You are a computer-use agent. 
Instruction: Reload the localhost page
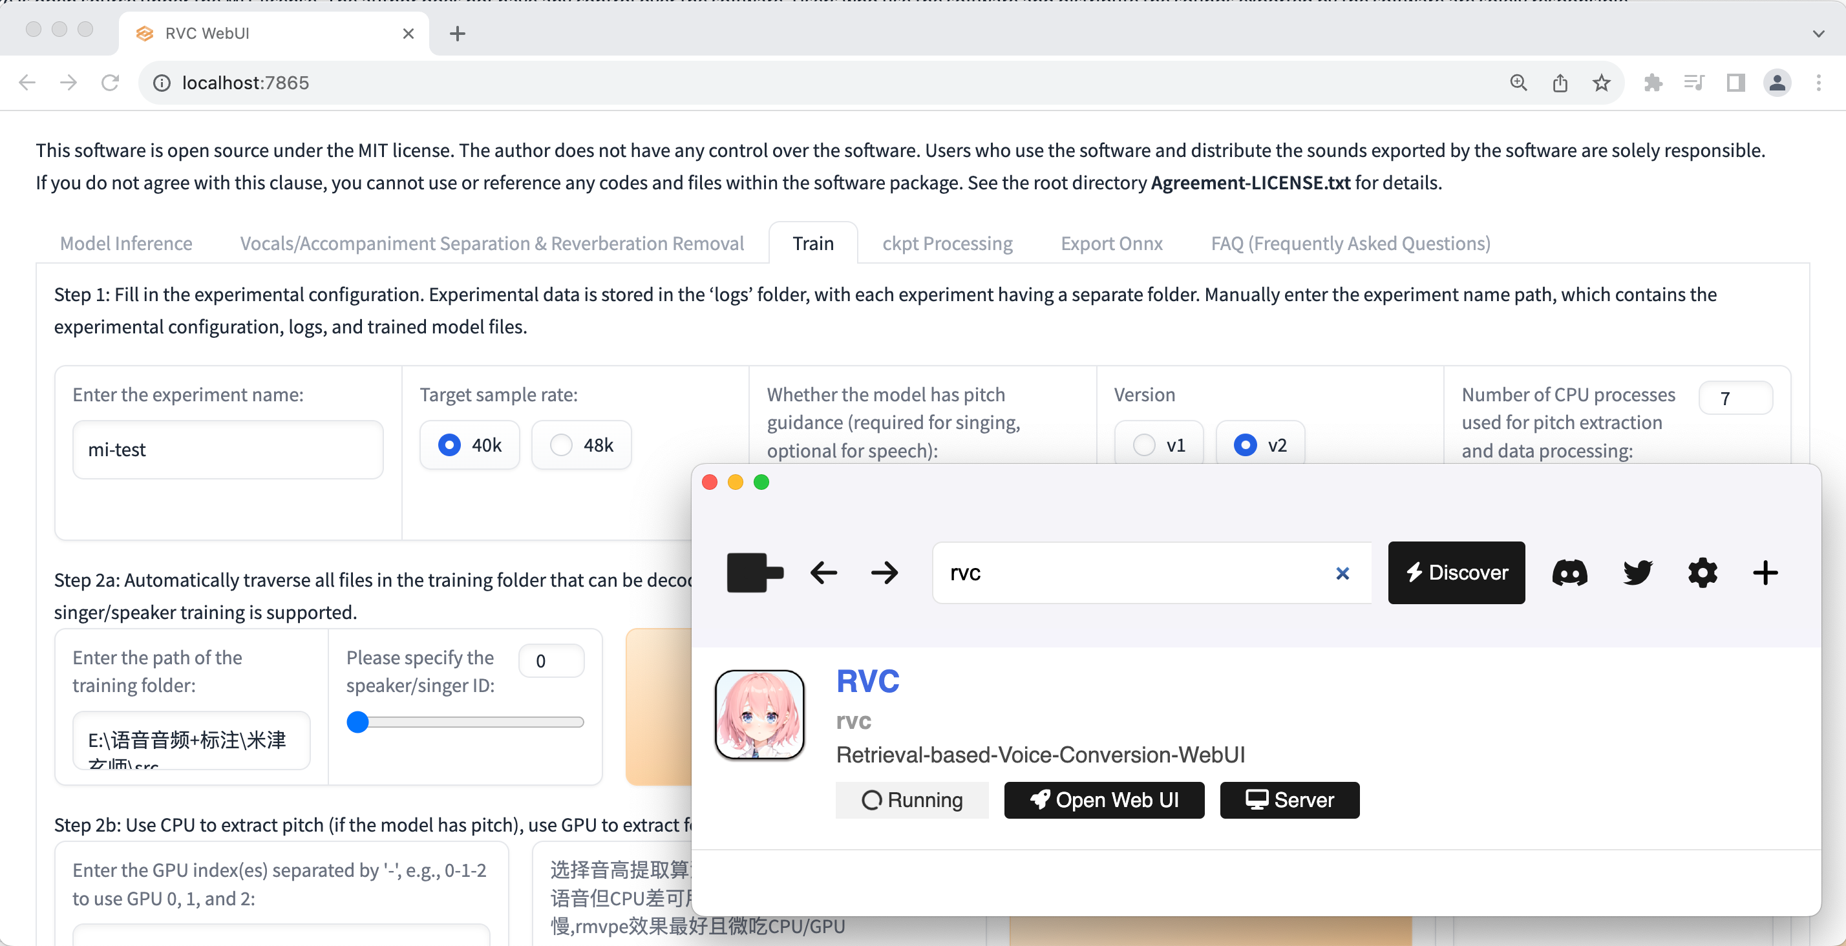coord(111,83)
